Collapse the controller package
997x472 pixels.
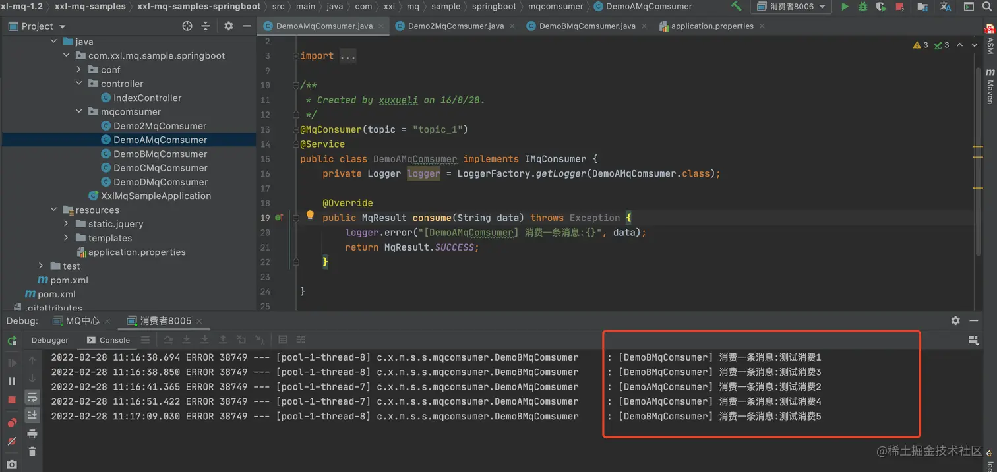pyautogui.click(x=79, y=84)
